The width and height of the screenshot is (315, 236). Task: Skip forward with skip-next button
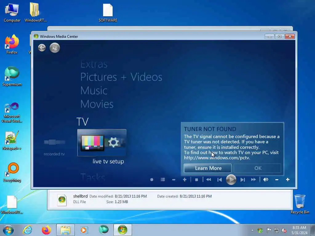[242, 179]
